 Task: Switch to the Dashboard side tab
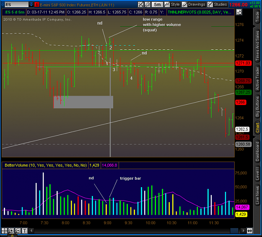point(257,152)
